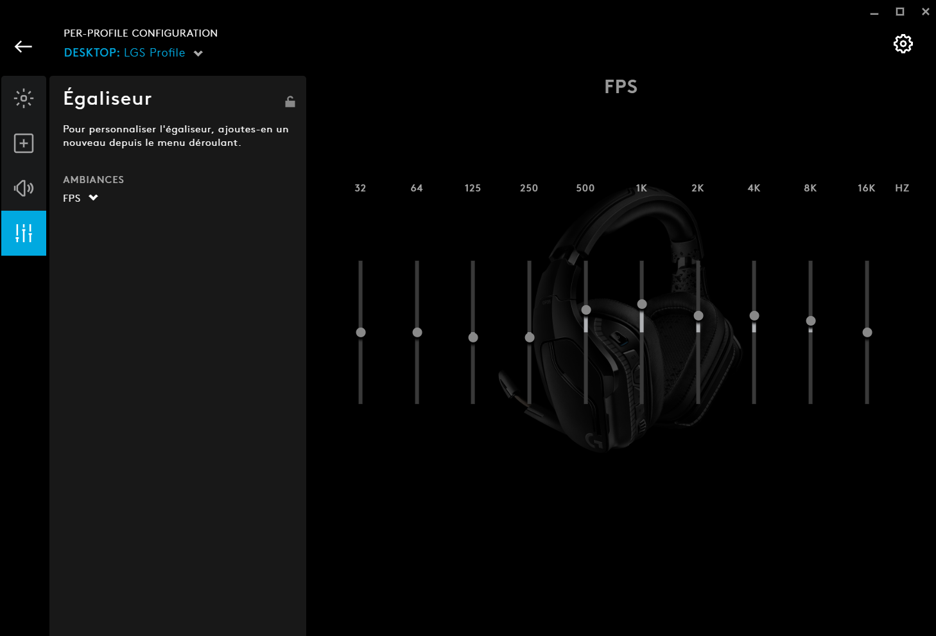This screenshot has width=936, height=636.
Task: Click the 32 Hz slider handle
Action: coord(361,332)
